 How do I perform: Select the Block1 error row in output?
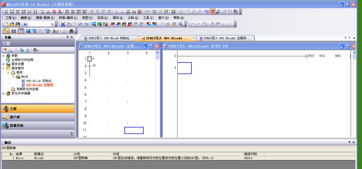(131, 158)
